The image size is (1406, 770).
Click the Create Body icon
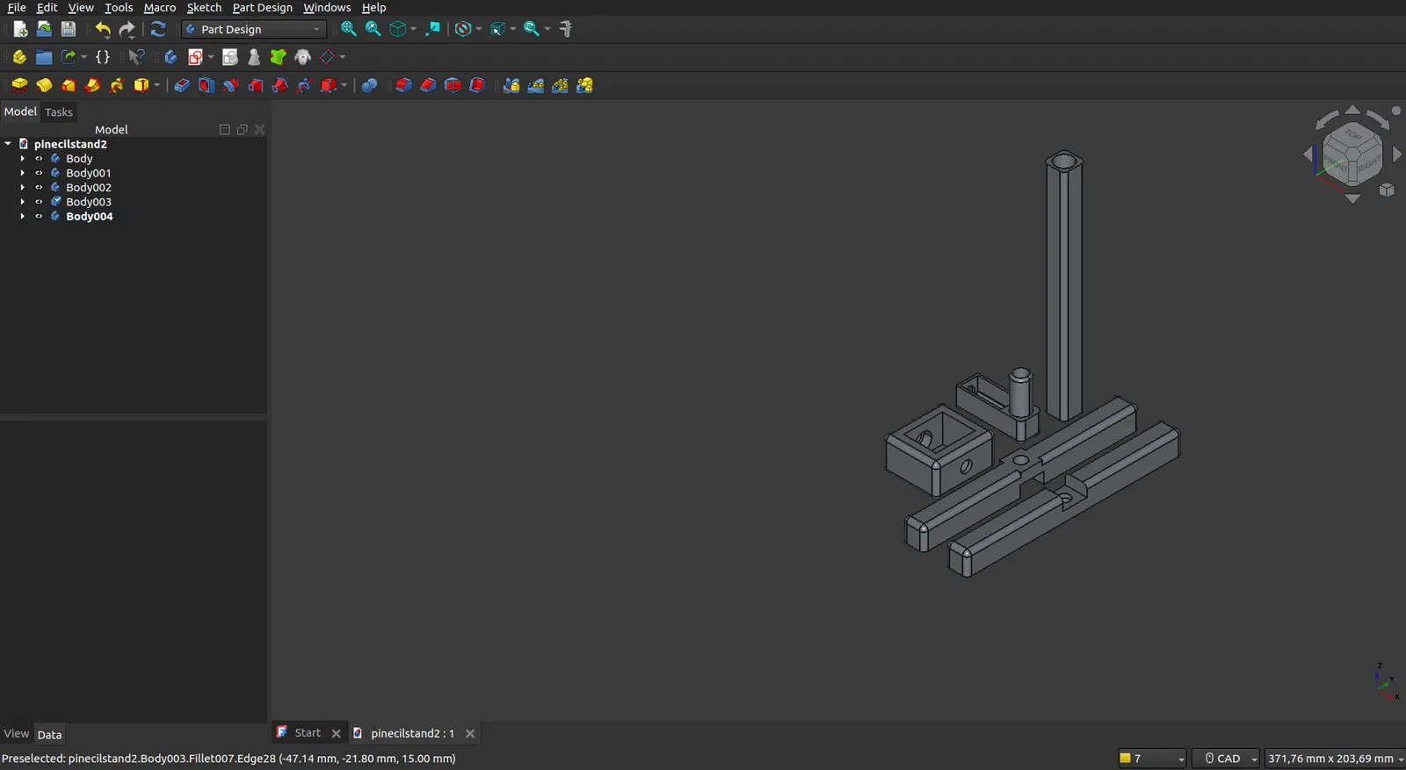pos(170,57)
